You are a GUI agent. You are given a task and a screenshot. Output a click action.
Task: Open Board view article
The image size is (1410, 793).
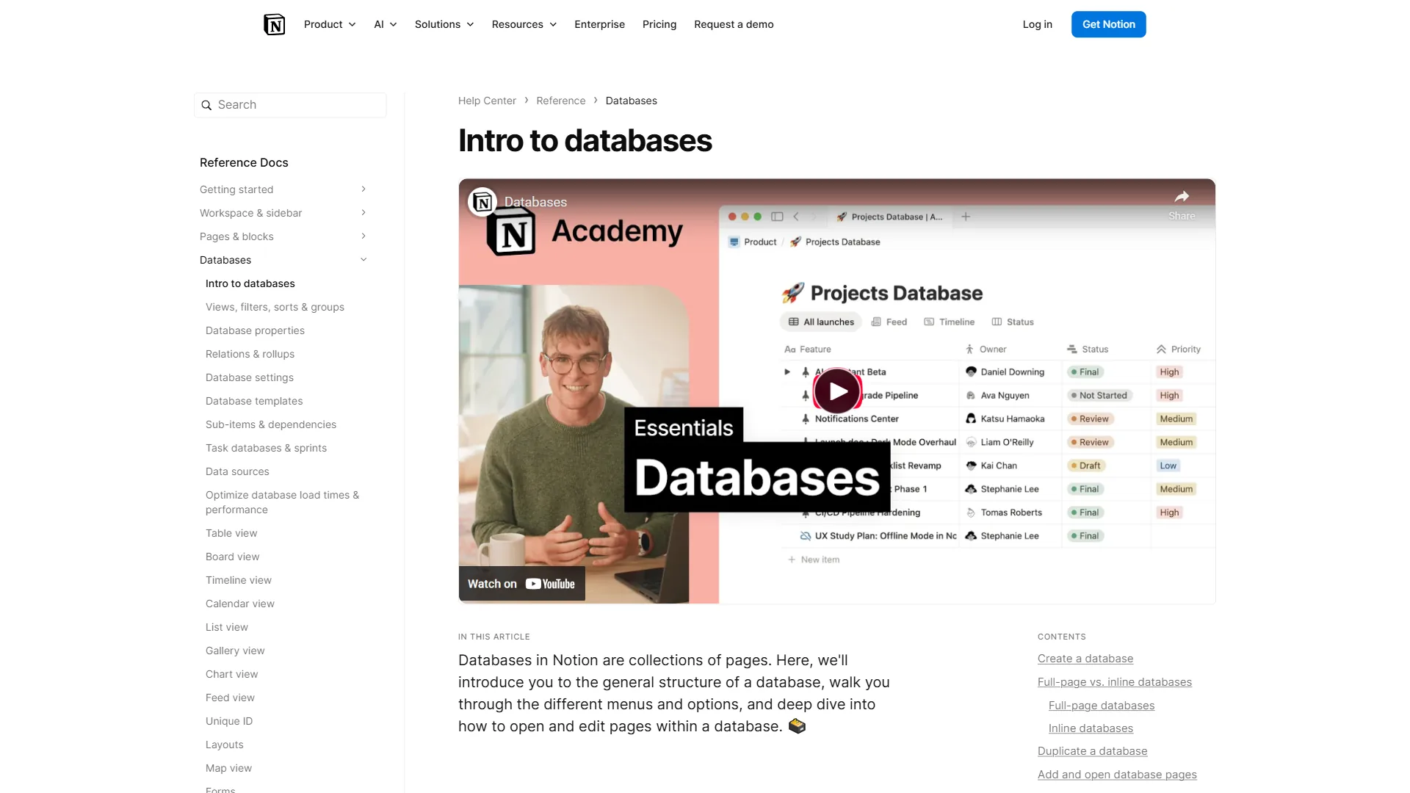point(233,557)
